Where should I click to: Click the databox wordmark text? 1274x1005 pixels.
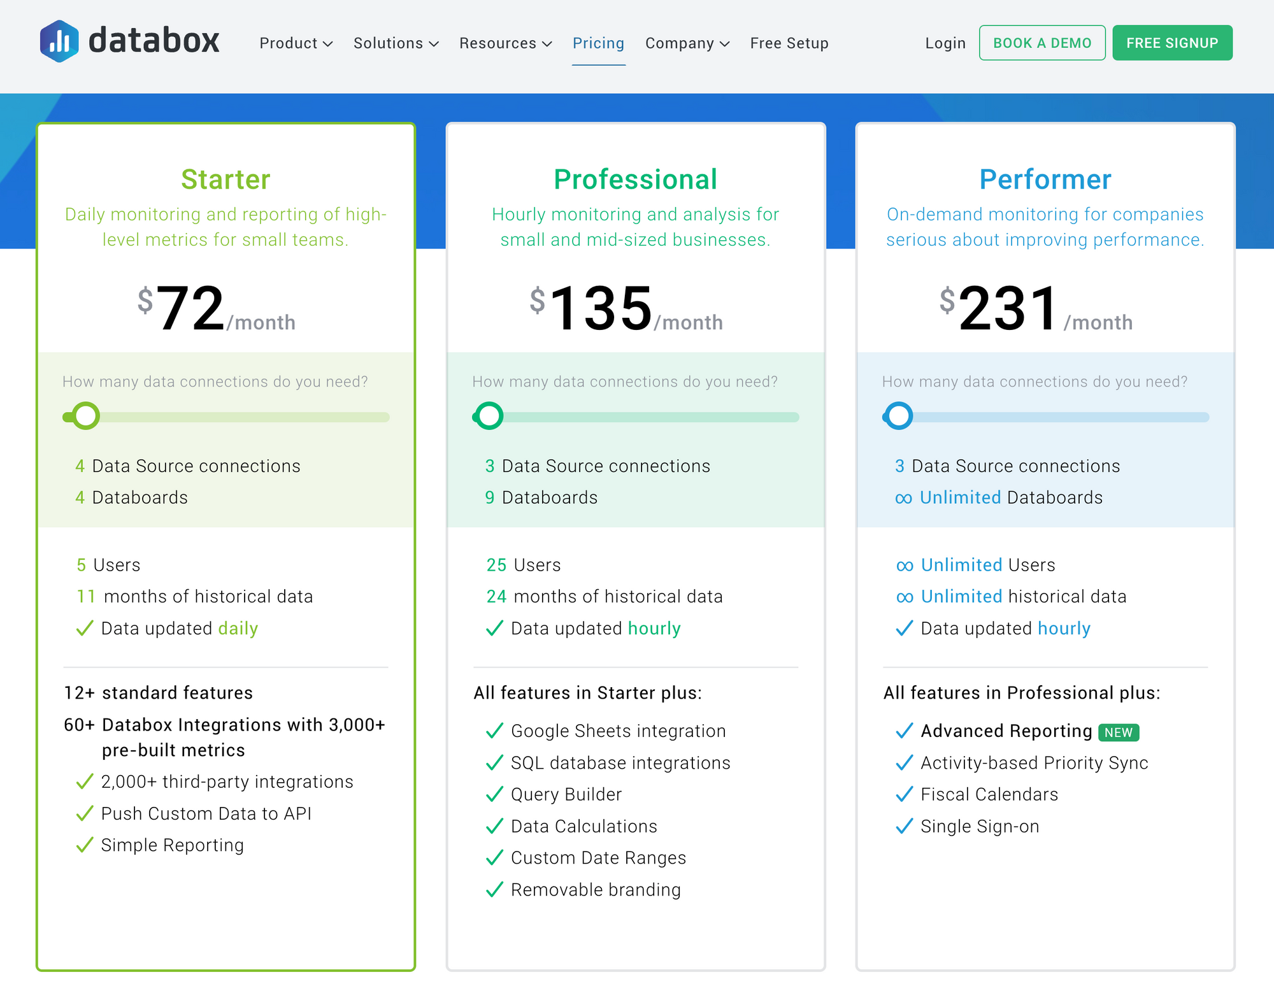[154, 41]
